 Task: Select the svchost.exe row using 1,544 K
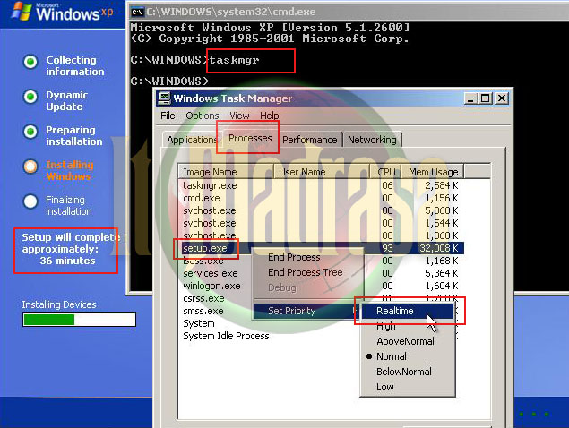(321, 223)
